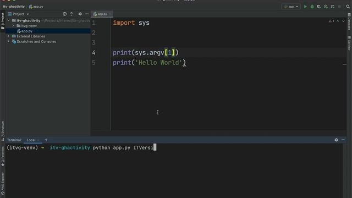Click the print(sys.argv[1]) code line
Viewport: 352px width, 198px height.
(145, 53)
